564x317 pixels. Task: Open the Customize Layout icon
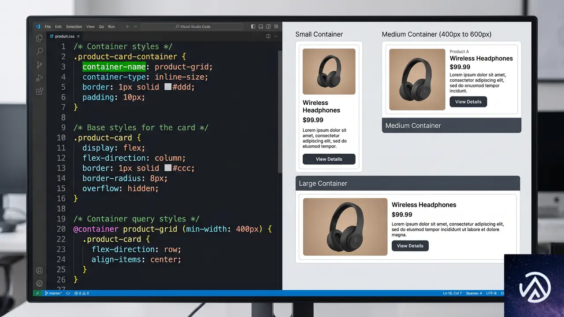pos(276,26)
